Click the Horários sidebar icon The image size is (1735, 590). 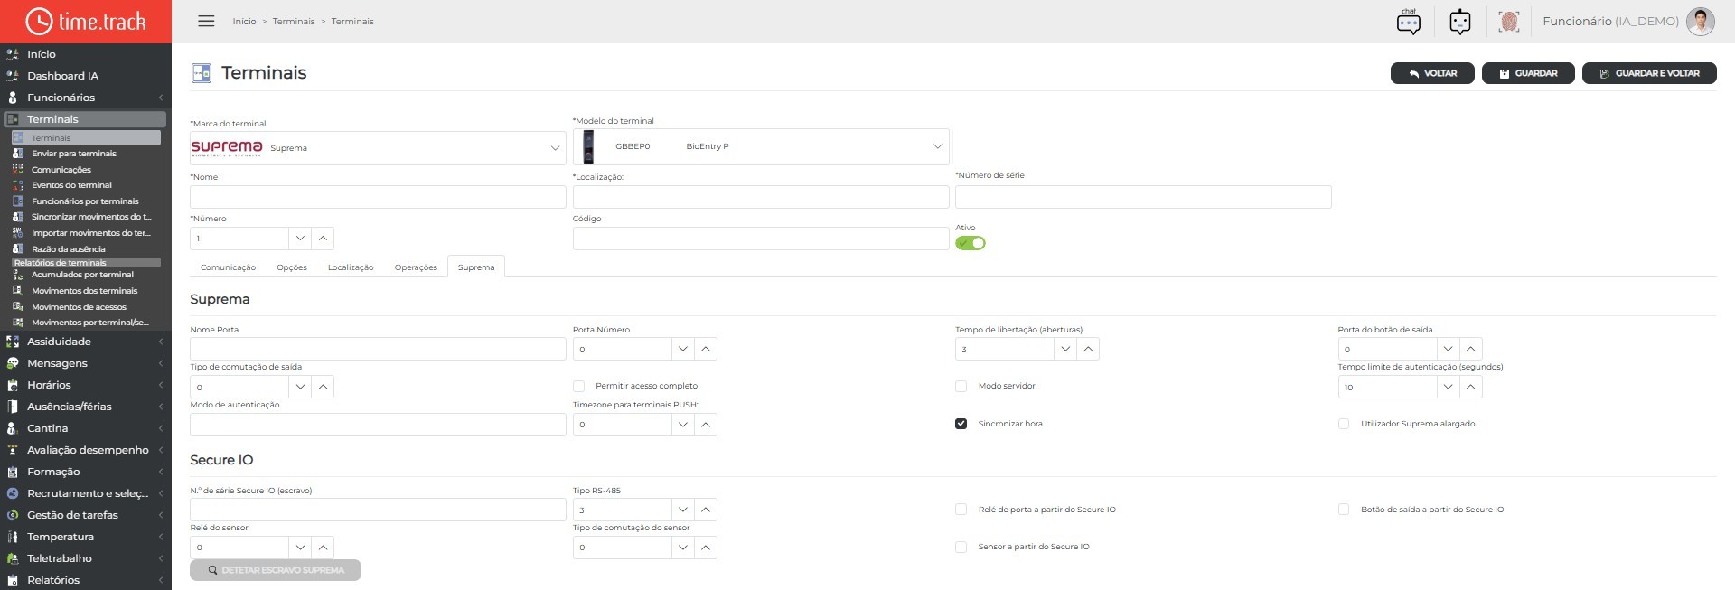13,385
